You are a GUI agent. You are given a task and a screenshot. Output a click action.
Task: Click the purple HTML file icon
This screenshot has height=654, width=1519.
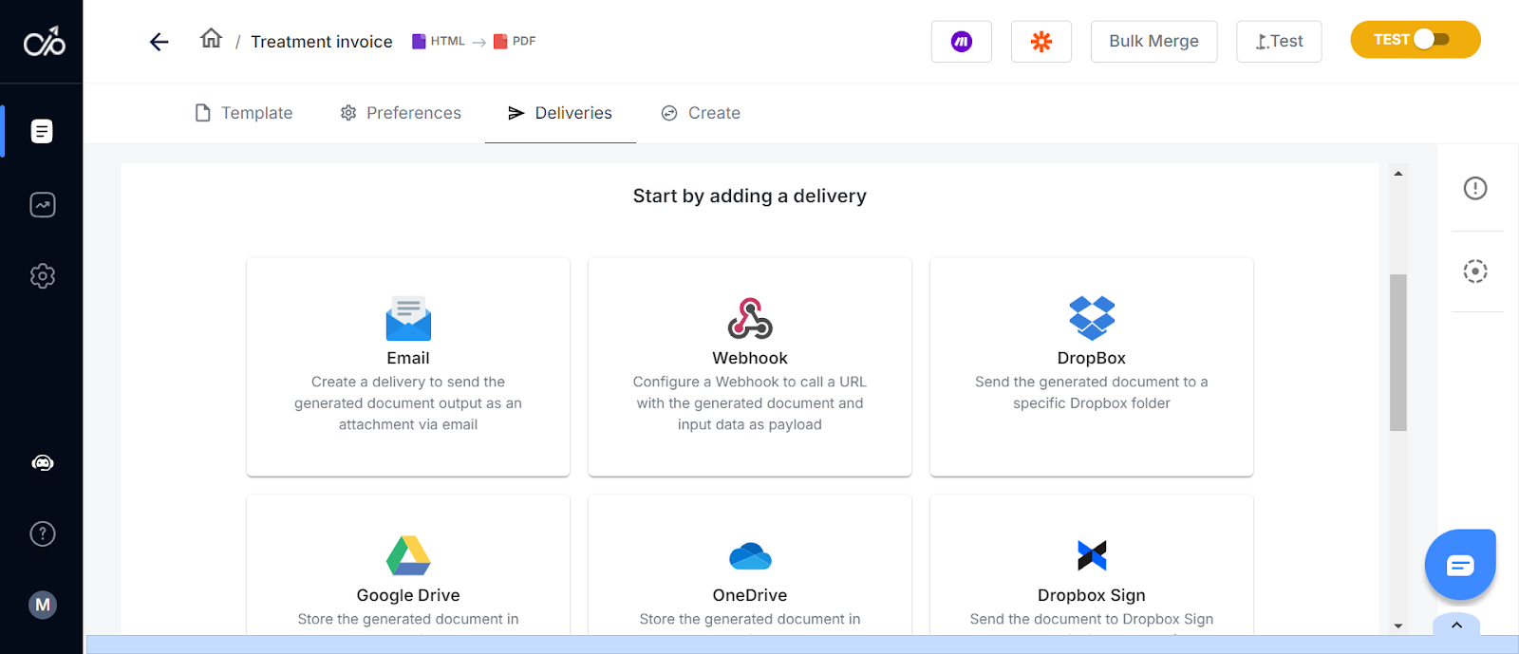coord(419,41)
